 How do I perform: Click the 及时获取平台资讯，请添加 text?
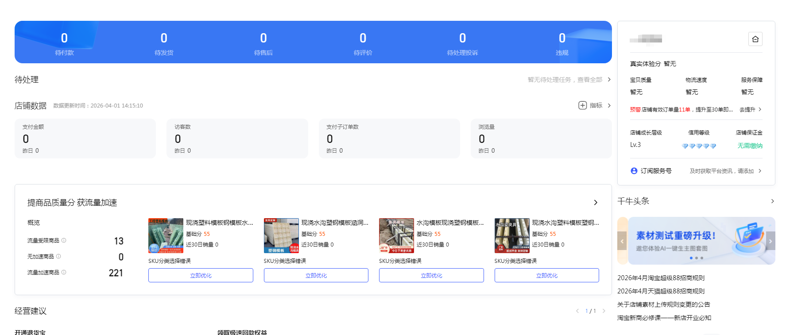(722, 171)
